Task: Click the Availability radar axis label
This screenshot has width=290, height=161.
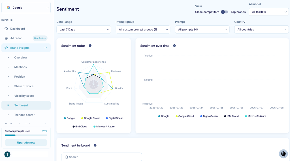Action: [x=70, y=71]
